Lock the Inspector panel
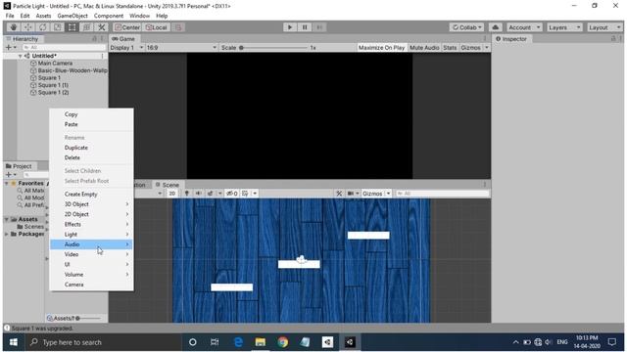 (x=613, y=39)
